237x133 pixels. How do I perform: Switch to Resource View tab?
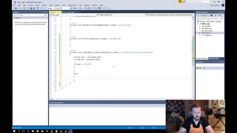click(x=214, y=58)
